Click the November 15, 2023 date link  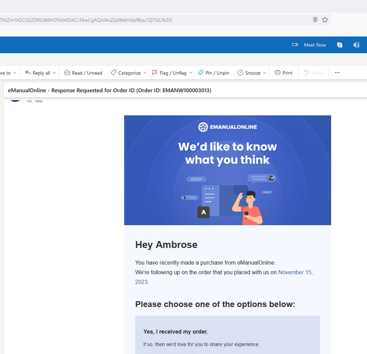pyautogui.click(x=295, y=272)
